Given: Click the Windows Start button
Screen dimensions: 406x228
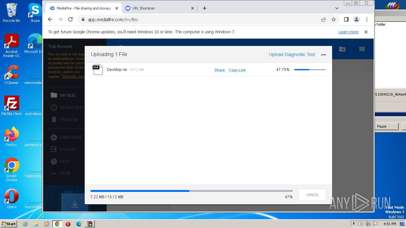Looking at the screenshot, I should pyautogui.click(x=9, y=224).
